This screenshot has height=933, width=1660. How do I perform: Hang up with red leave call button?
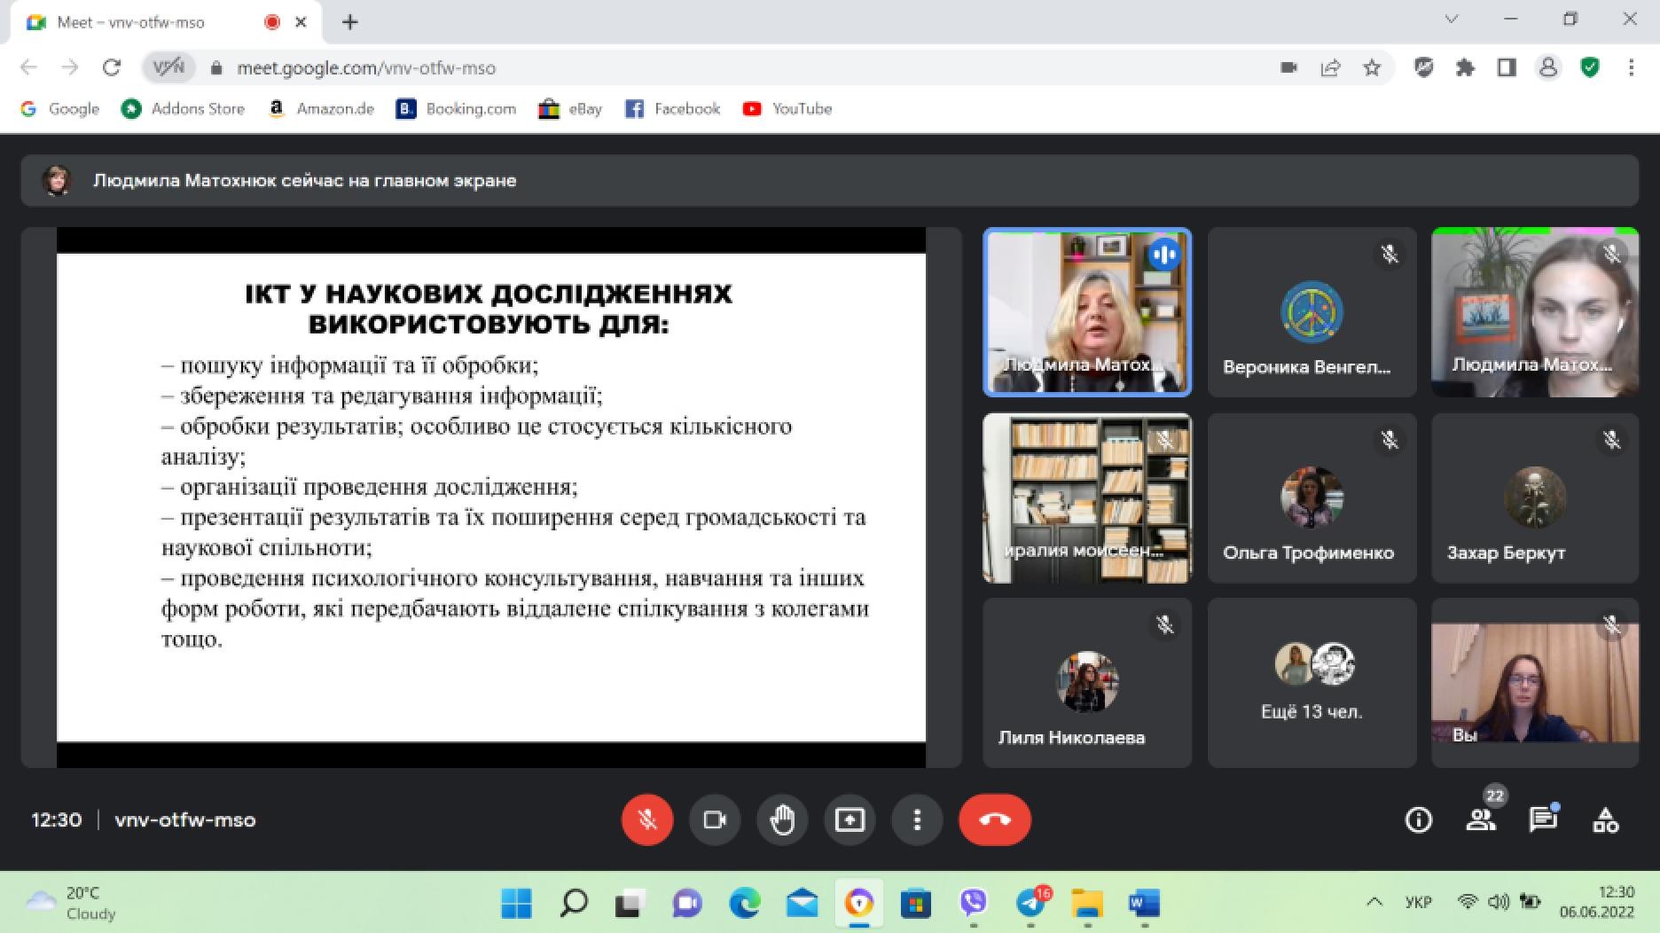(x=994, y=819)
